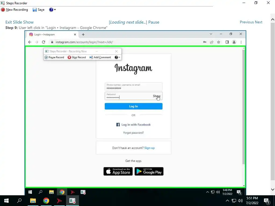Reload the Instagram page

pos(44,42)
